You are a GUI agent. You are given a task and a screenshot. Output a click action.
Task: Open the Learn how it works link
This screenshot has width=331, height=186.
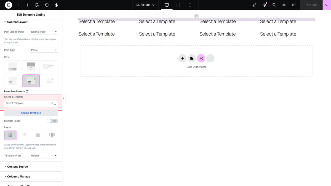(x=15, y=91)
